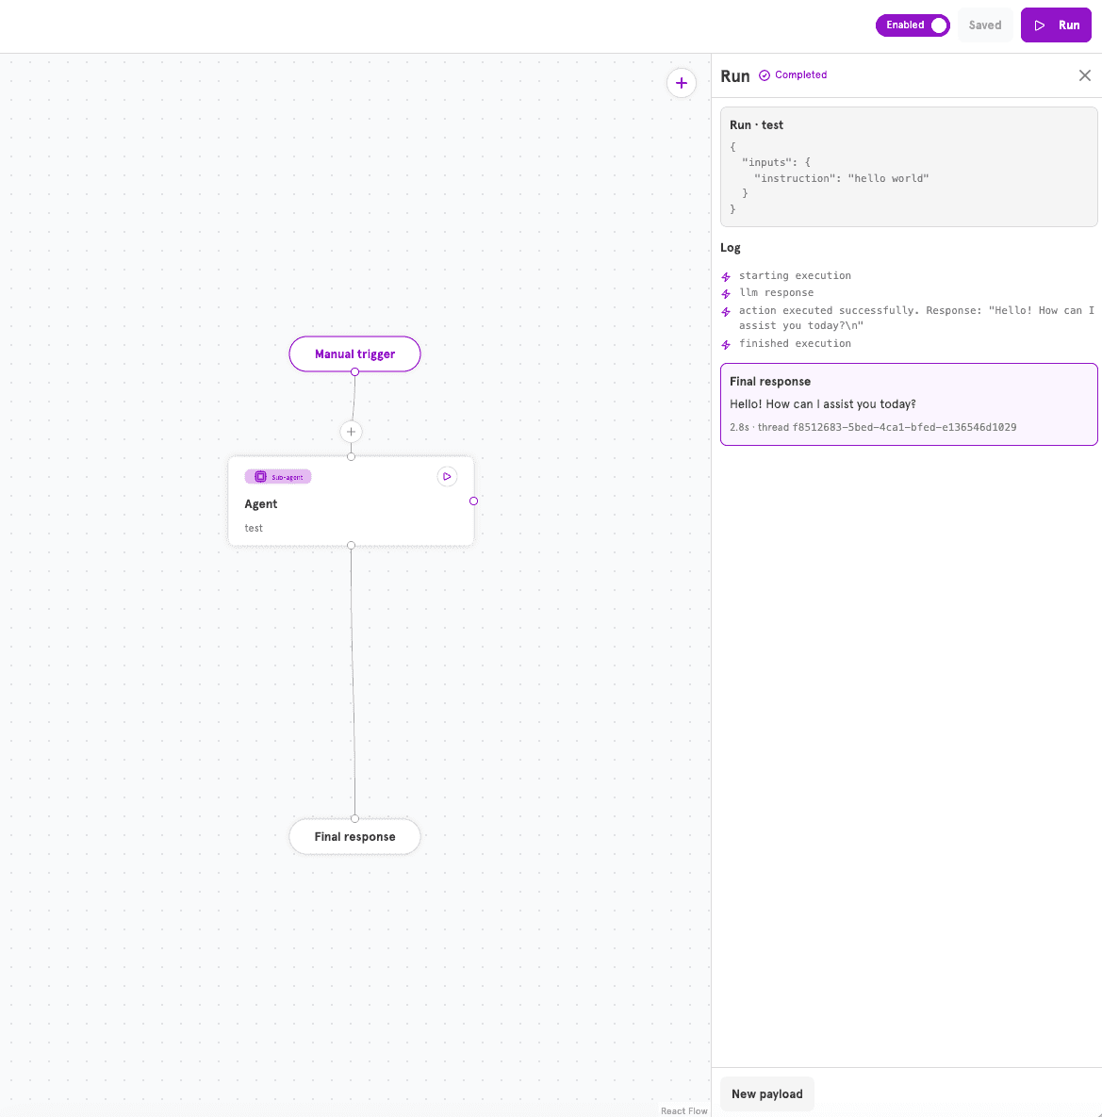Viewport: 1102px width, 1117px height.
Task: Click the Final response card text
Action: (823, 404)
